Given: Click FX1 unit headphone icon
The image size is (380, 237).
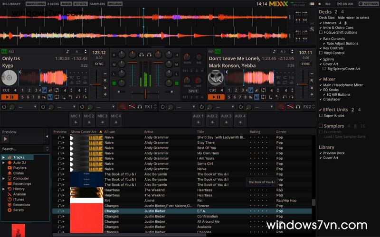Looking at the screenshot, I should coord(140,107).
